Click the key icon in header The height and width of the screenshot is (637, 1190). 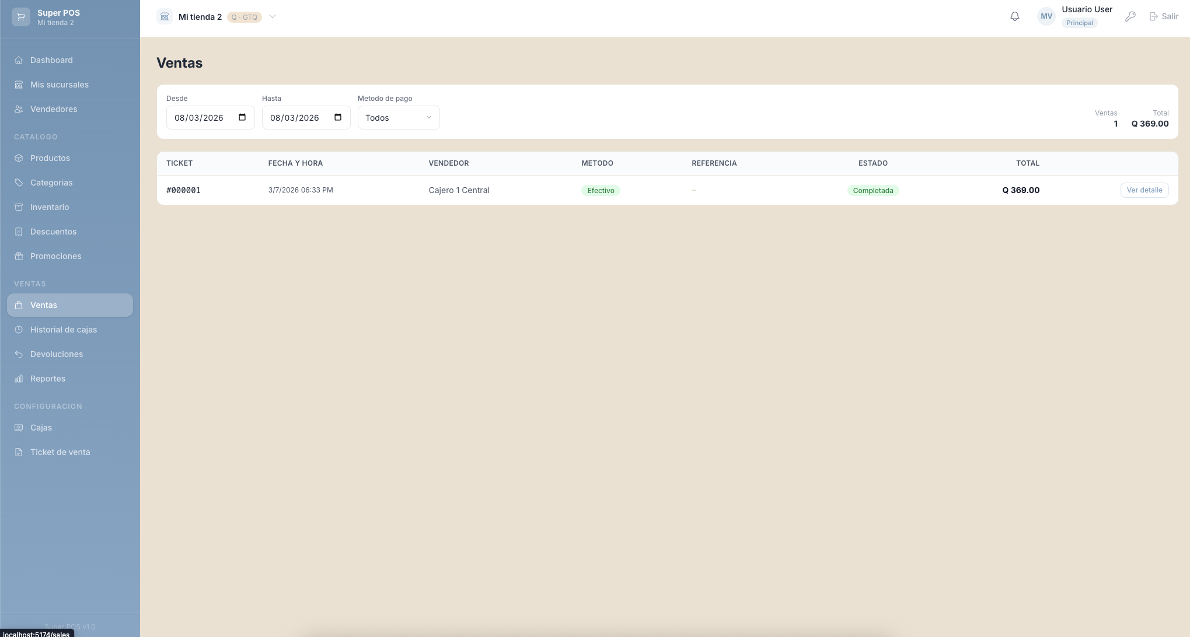[1130, 17]
